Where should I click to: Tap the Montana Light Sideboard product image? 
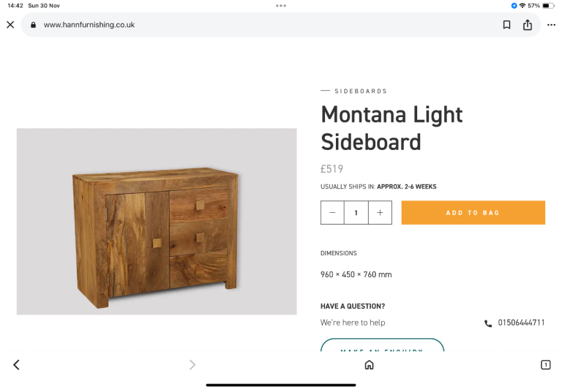(x=157, y=222)
